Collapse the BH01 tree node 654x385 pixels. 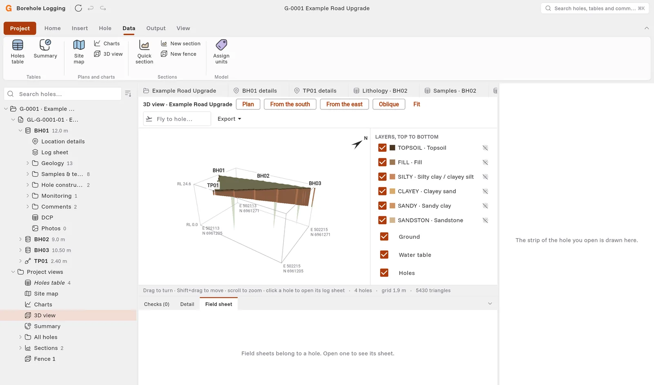coord(20,131)
